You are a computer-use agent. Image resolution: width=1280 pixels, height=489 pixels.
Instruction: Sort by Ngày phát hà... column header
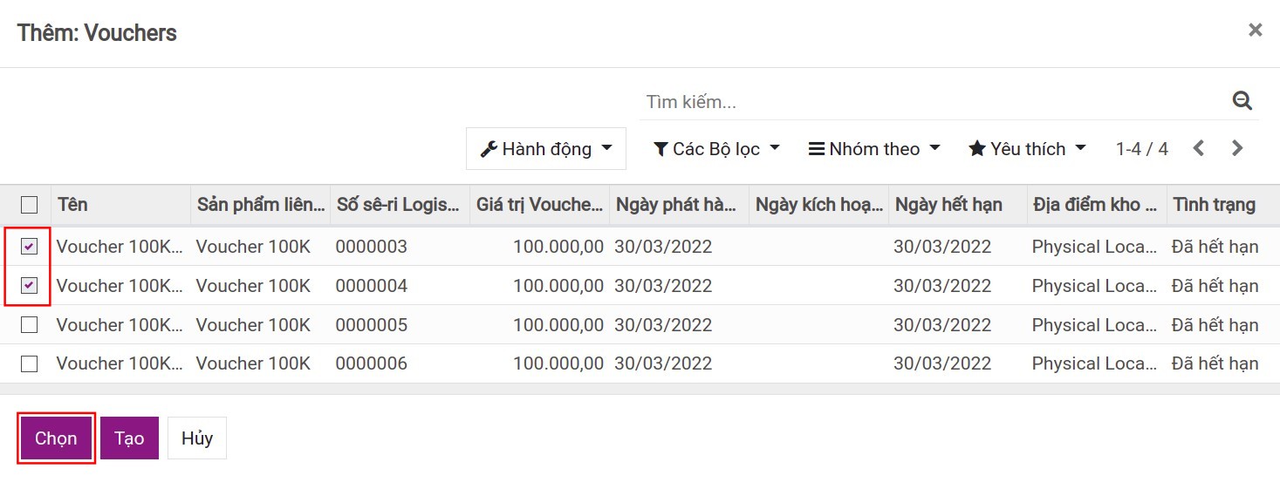click(677, 205)
